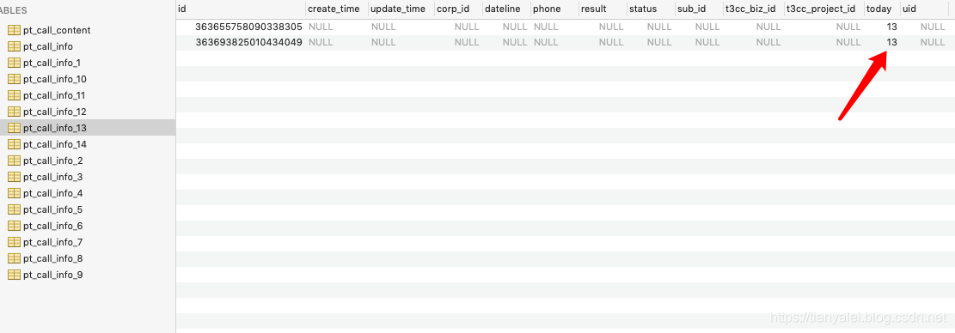The width and height of the screenshot is (955, 333).
Task: Sort by the create_time column header
Action: (x=336, y=9)
